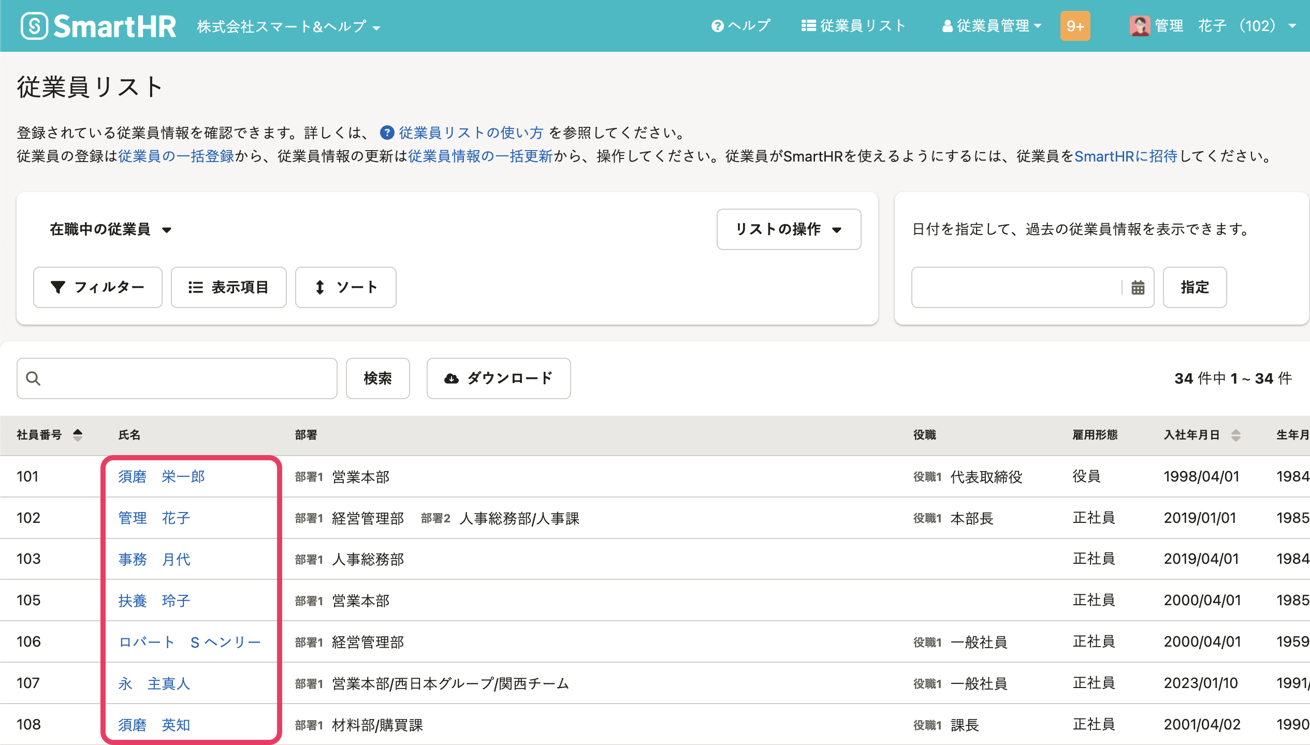Image resolution: width=1310 pixels, height=745 pixels.
Task: Click the help question mark icon
Action: pyautogui.click(x=717, y=26)
